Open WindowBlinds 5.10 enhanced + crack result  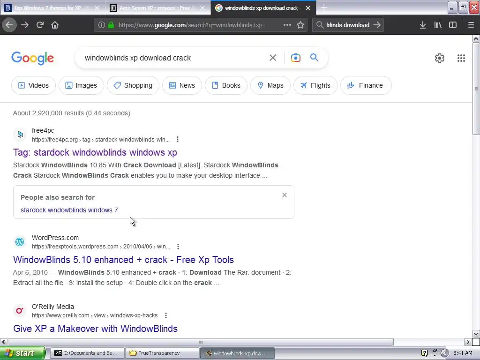click(x=123, y=260)
